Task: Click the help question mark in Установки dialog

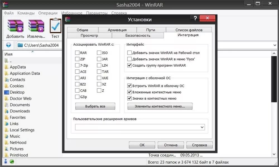Action: coord(195,18)
